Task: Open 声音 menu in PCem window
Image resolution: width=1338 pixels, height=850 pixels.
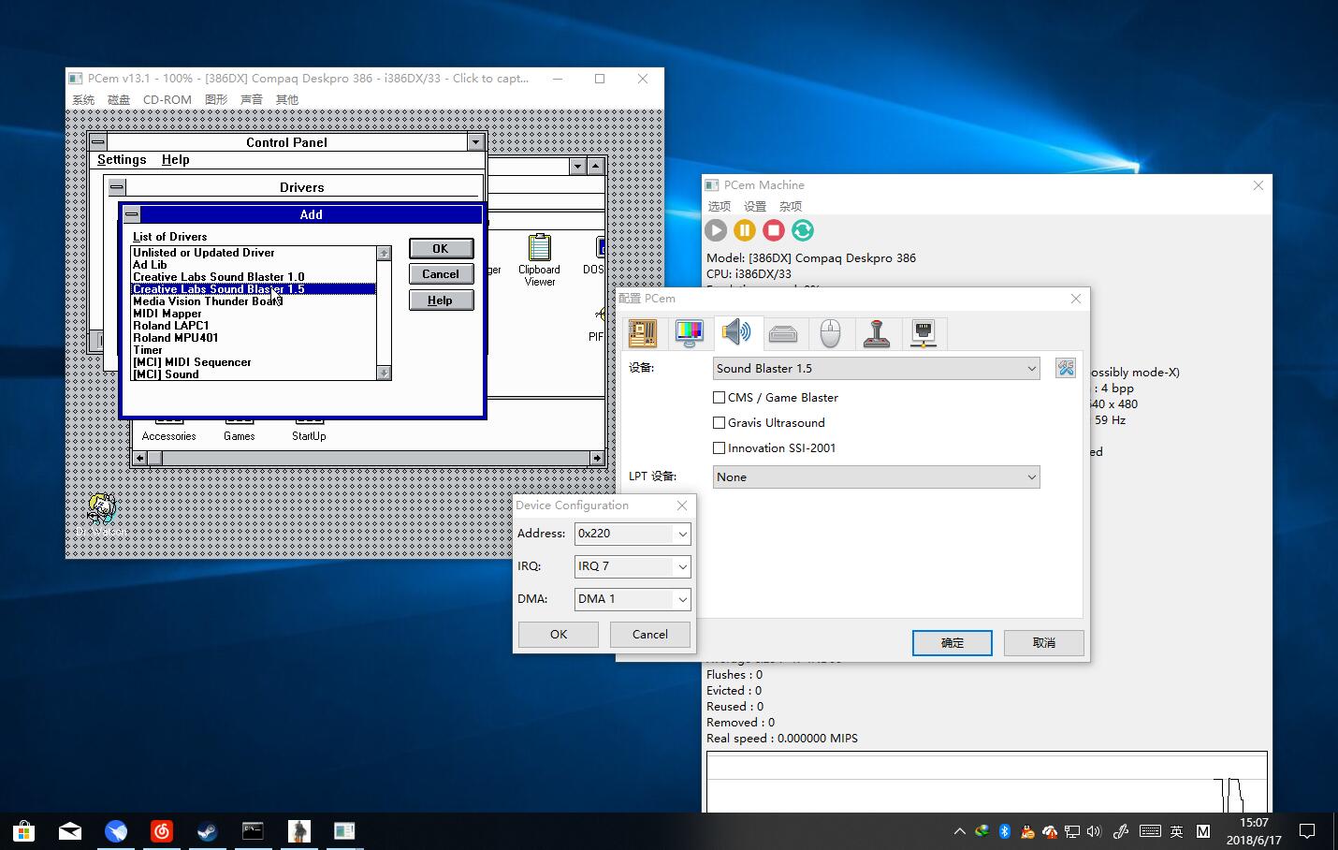Action: pos(252,100)
